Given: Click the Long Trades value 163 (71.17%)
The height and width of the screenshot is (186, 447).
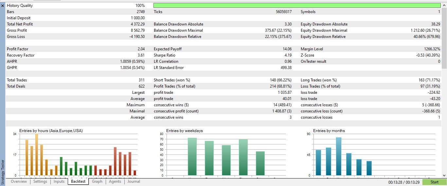Looking at the screenshot, I should tap(429, 80).
